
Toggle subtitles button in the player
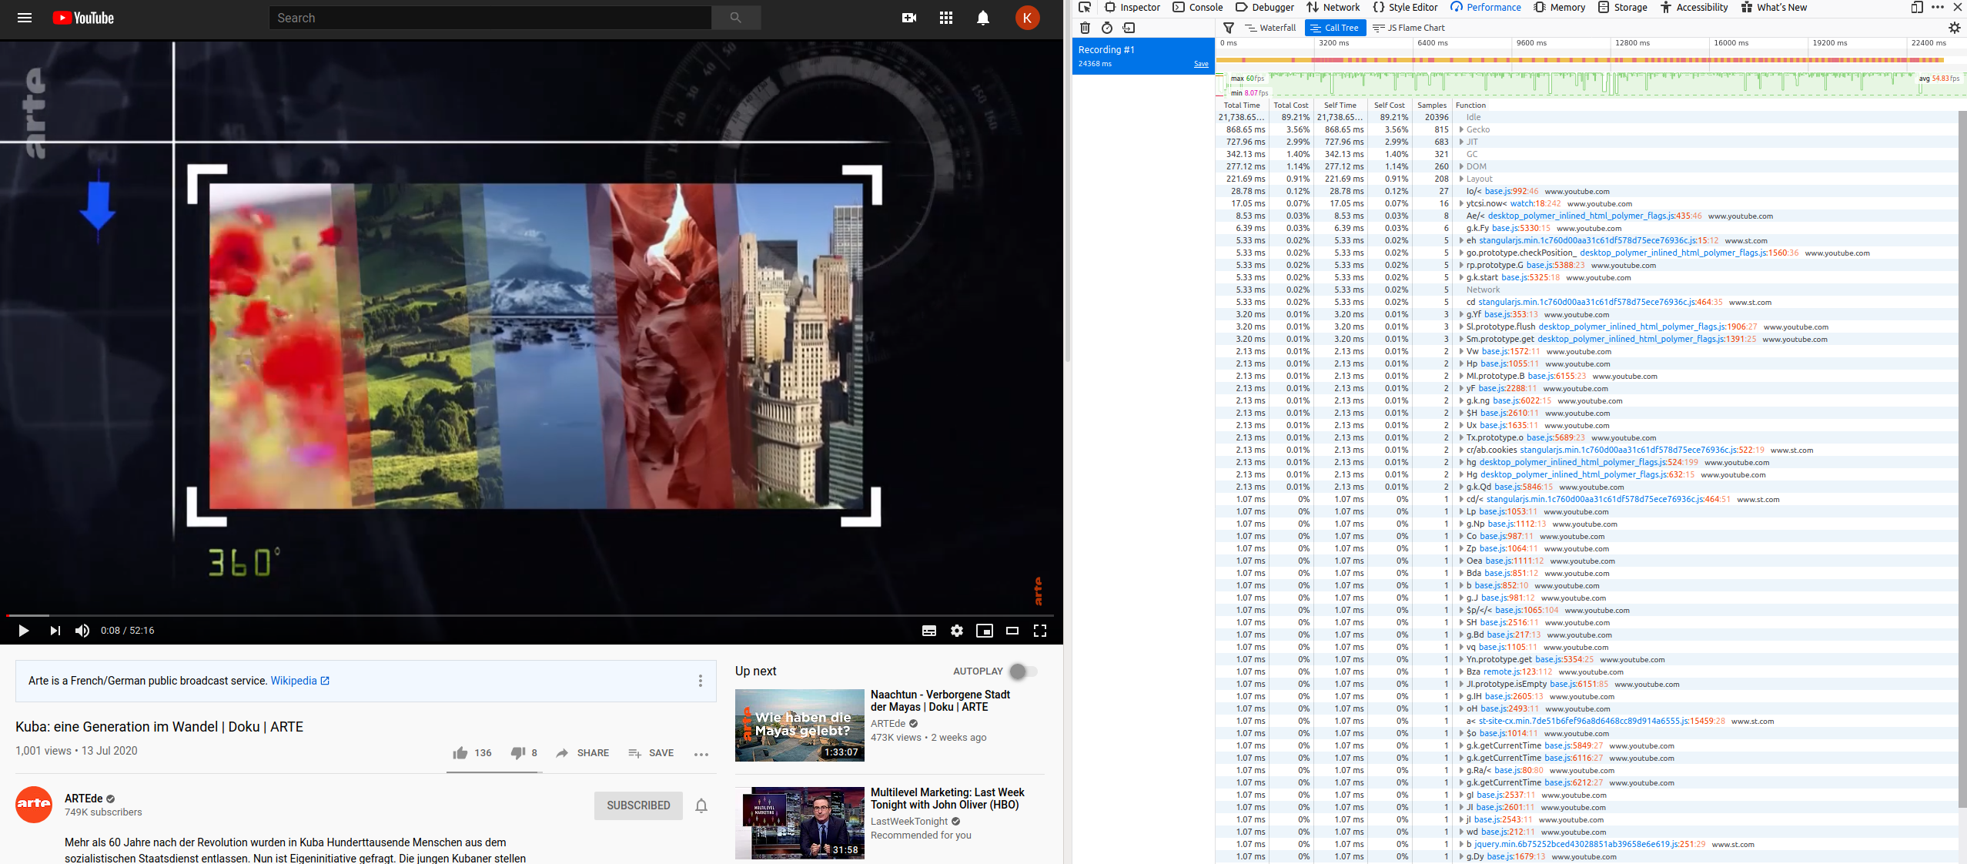click(929, 631)
